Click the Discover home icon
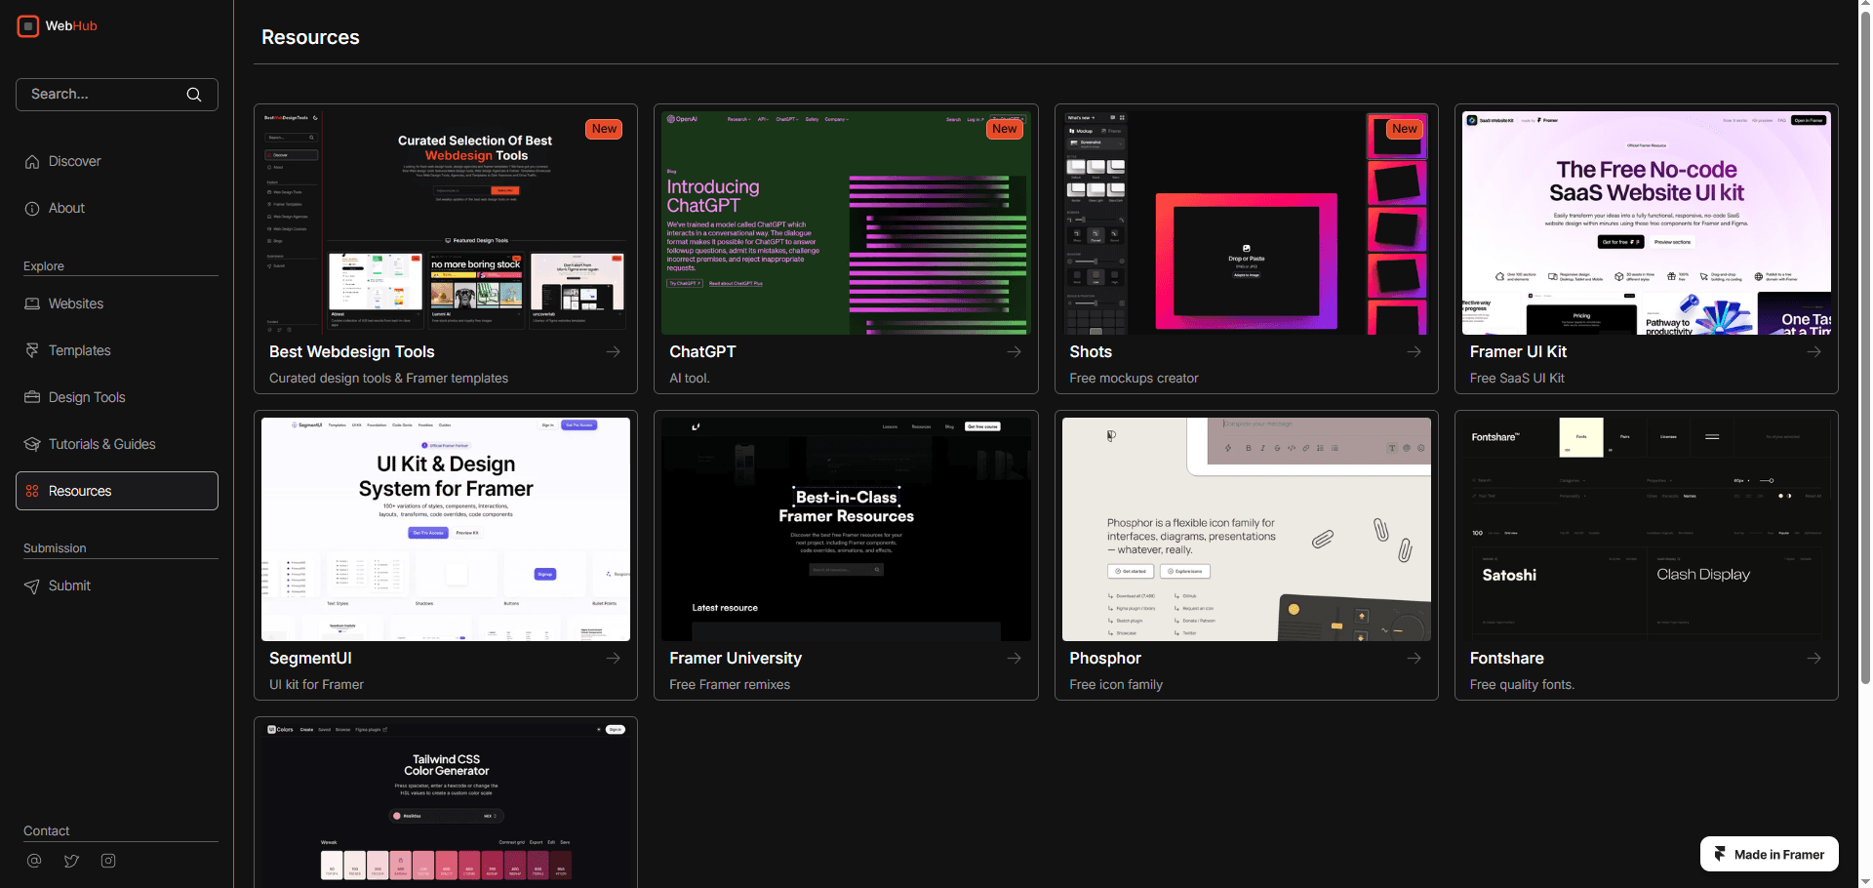 (x=32, y=161)
